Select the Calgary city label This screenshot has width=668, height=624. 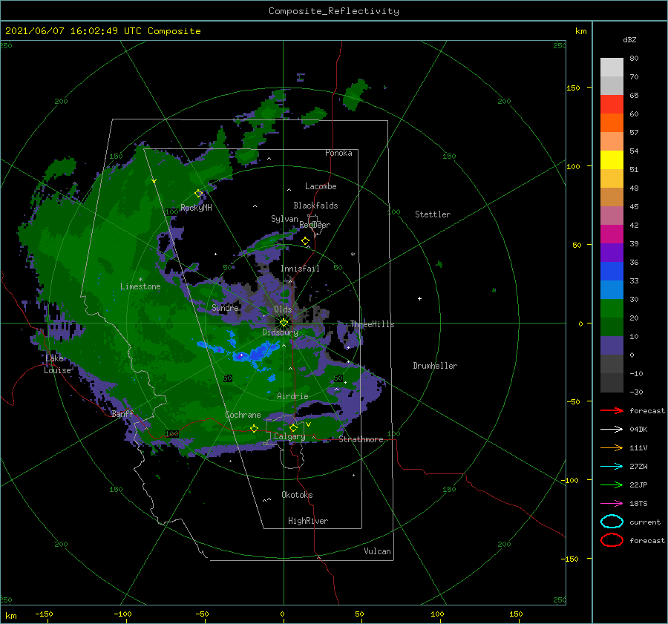pos(289,436)
